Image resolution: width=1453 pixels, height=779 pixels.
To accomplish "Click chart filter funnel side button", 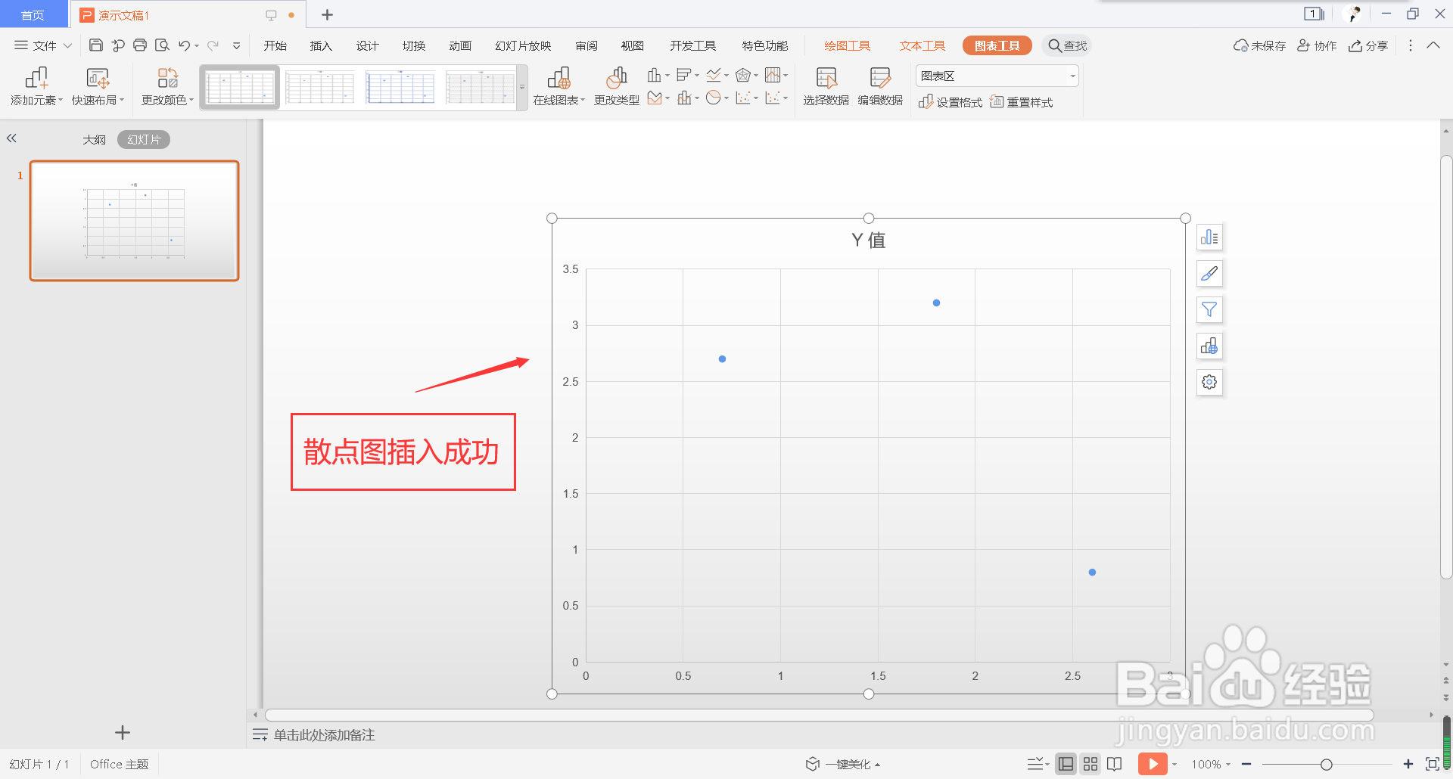I will point(1209,309).
